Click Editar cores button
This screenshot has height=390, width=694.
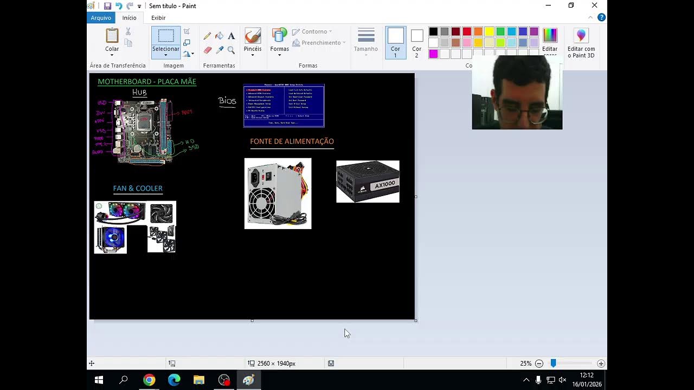click(x=550, y=41)
